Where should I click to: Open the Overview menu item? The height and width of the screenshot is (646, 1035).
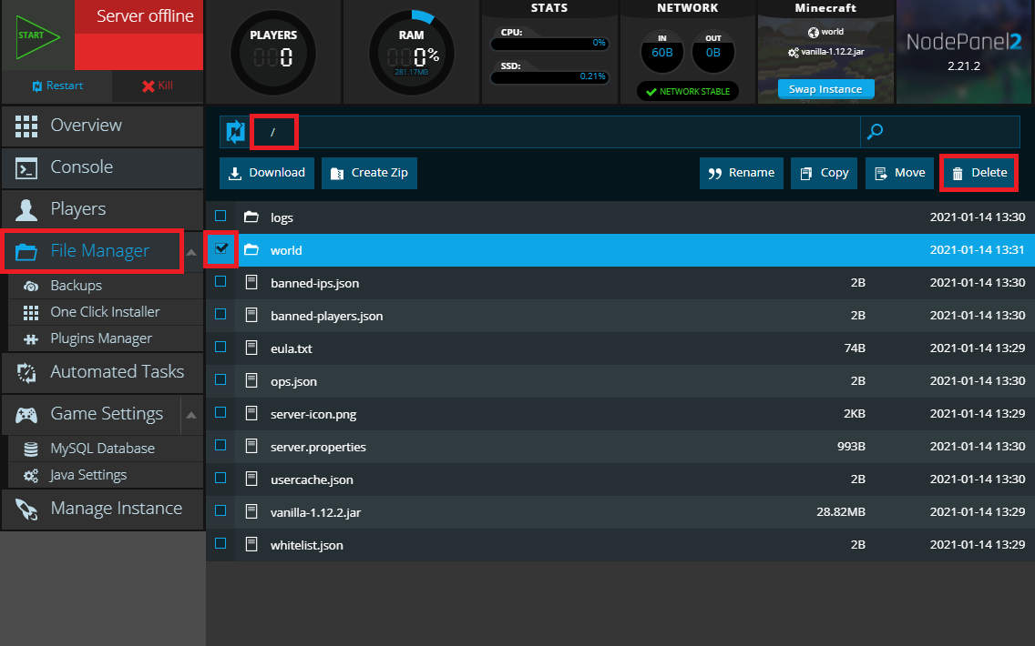click(x=102, y=126)
